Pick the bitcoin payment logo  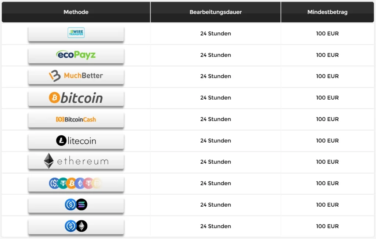pos(76,98)
